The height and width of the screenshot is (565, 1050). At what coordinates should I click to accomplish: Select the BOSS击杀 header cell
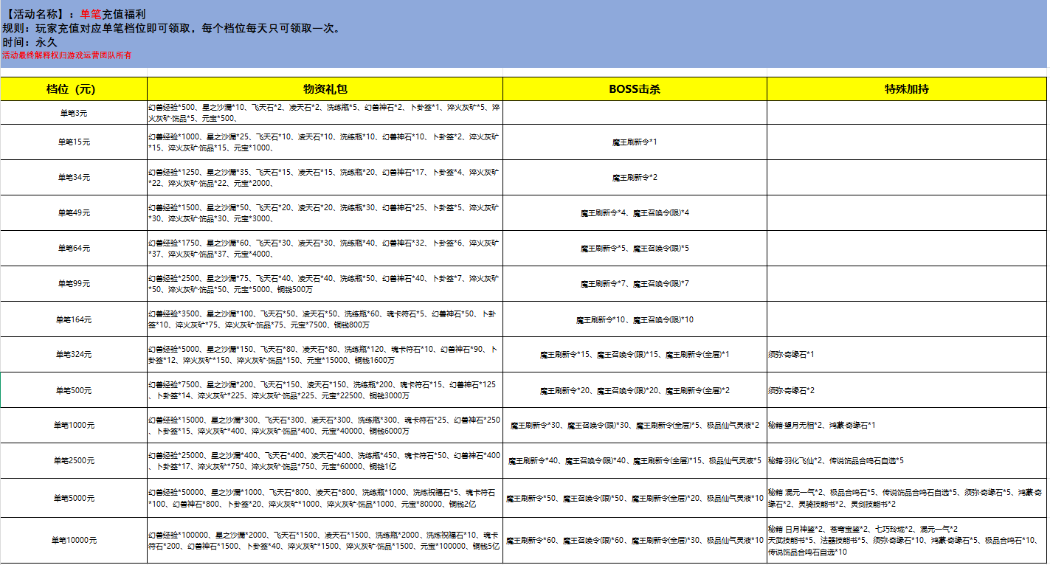[635, 89]
